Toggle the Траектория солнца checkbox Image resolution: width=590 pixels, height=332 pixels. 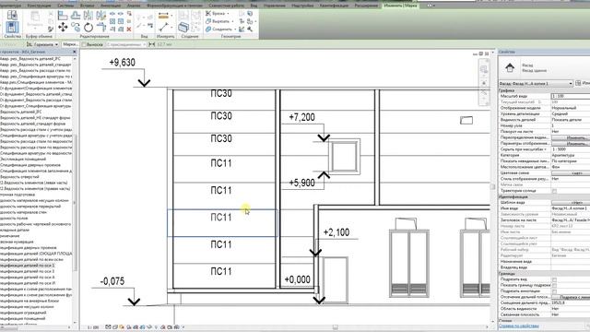[554, 191]
